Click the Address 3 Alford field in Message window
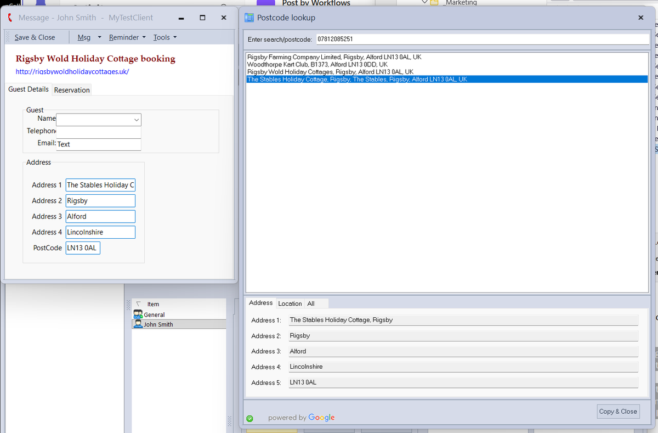Screen dimensions: 658x433 [100, 216]
